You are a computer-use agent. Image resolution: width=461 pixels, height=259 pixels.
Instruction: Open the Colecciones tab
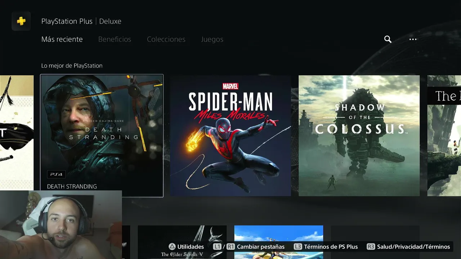[166, 39]
